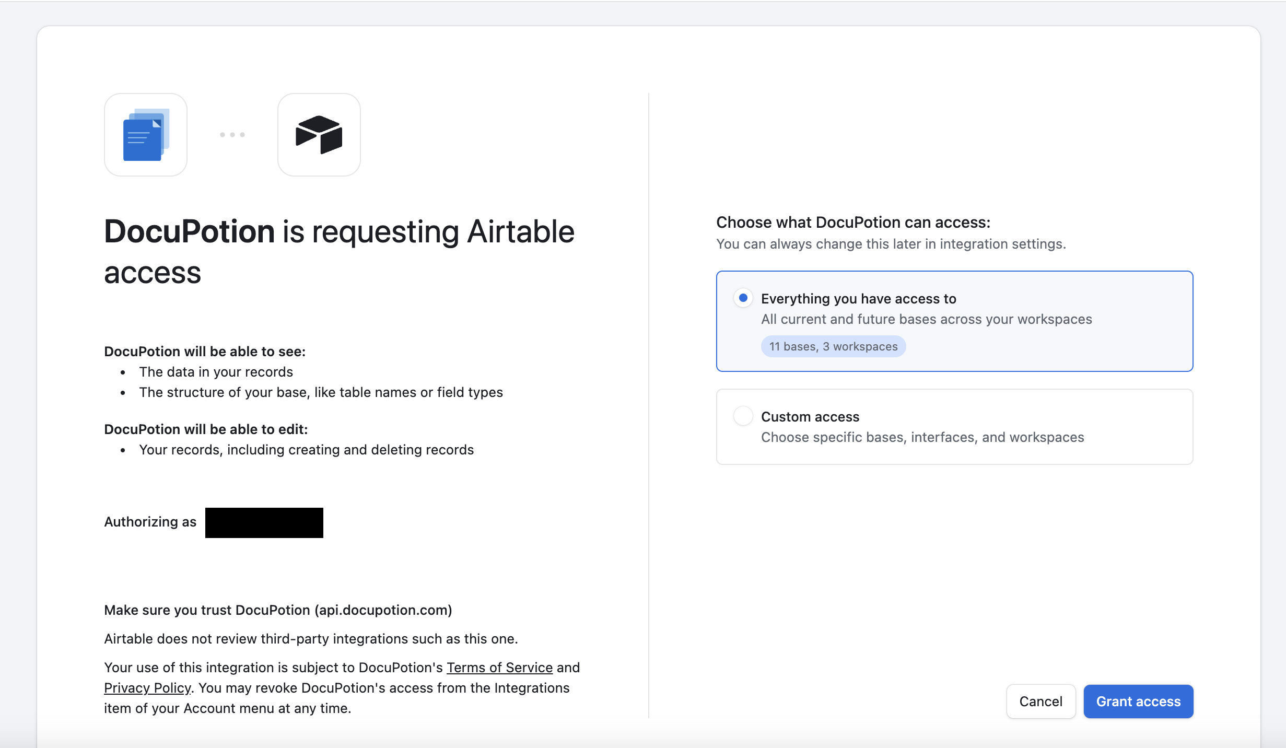Click the Cancel button
The width and height of the screenshot is (1286, 748).
1041,702
